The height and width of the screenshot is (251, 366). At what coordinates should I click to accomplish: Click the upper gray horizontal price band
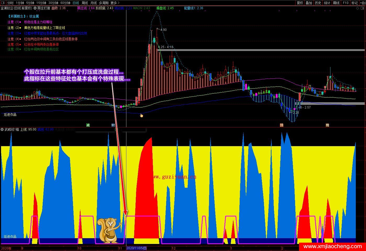point(262,50)
